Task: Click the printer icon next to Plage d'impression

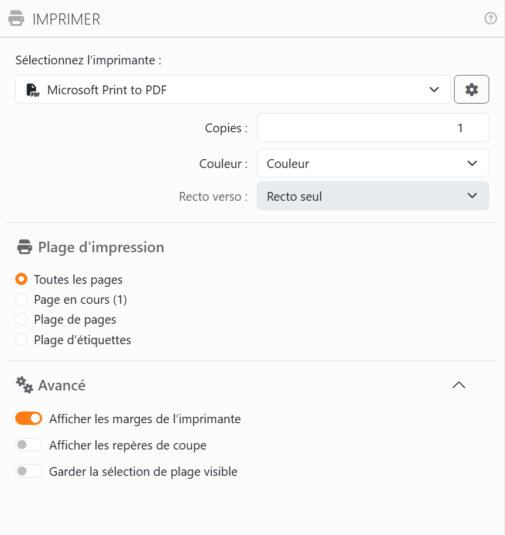Action: click(x=25, y=246)
